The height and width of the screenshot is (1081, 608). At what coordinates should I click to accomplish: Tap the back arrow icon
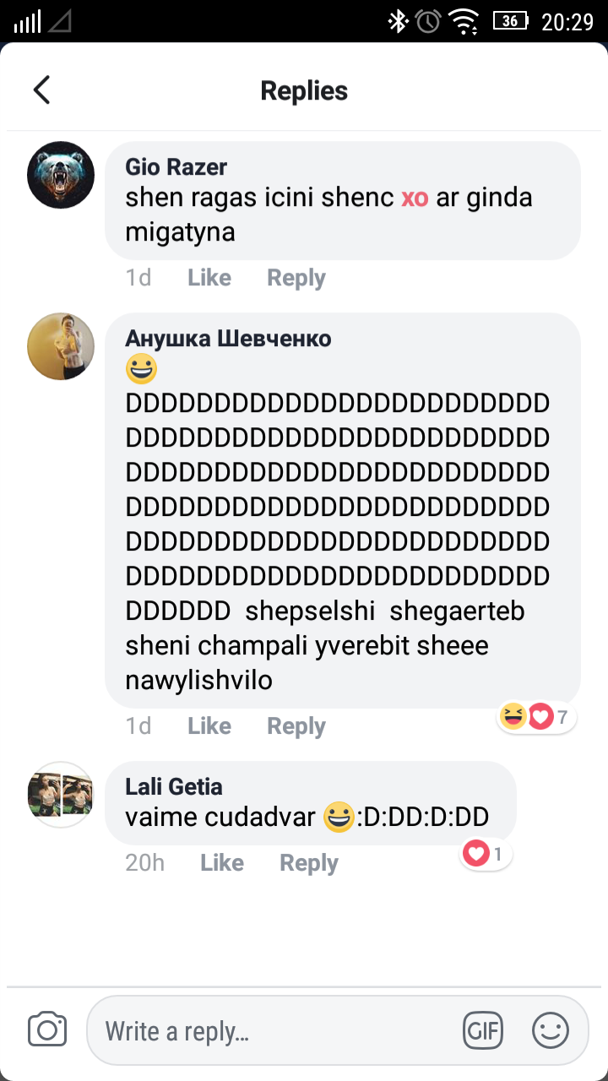[x=41, y=90]
